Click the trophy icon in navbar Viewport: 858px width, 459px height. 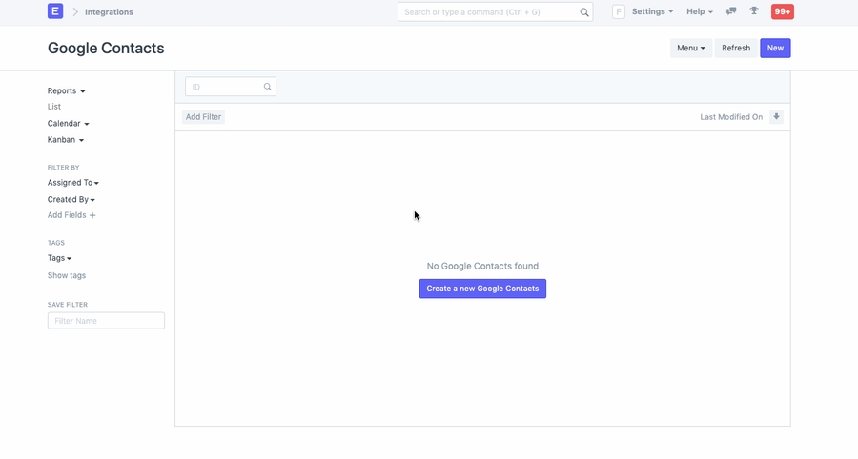coord(754,11)
